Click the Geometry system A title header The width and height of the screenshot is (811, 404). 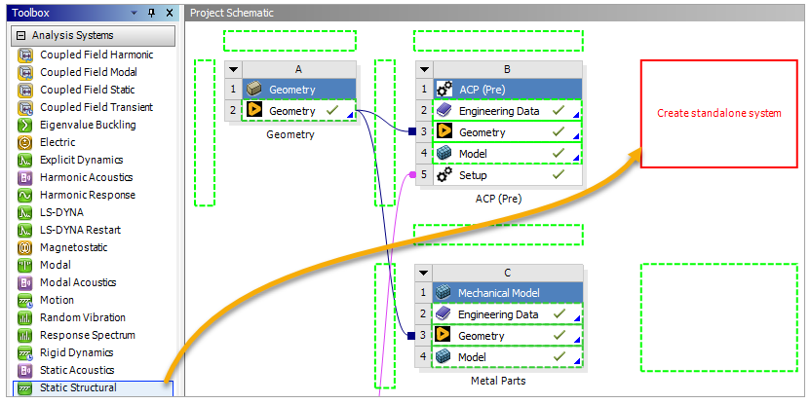(x=299, y=90)
